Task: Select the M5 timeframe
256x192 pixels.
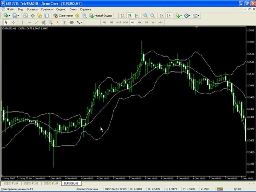Action: tap(111, 22)
